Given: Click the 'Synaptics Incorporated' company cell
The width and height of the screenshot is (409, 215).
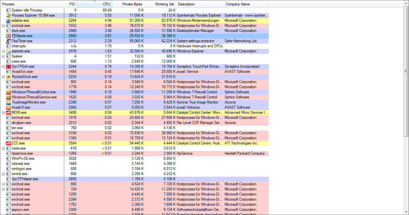Looking at the screenshot, I should coord(242,66).
